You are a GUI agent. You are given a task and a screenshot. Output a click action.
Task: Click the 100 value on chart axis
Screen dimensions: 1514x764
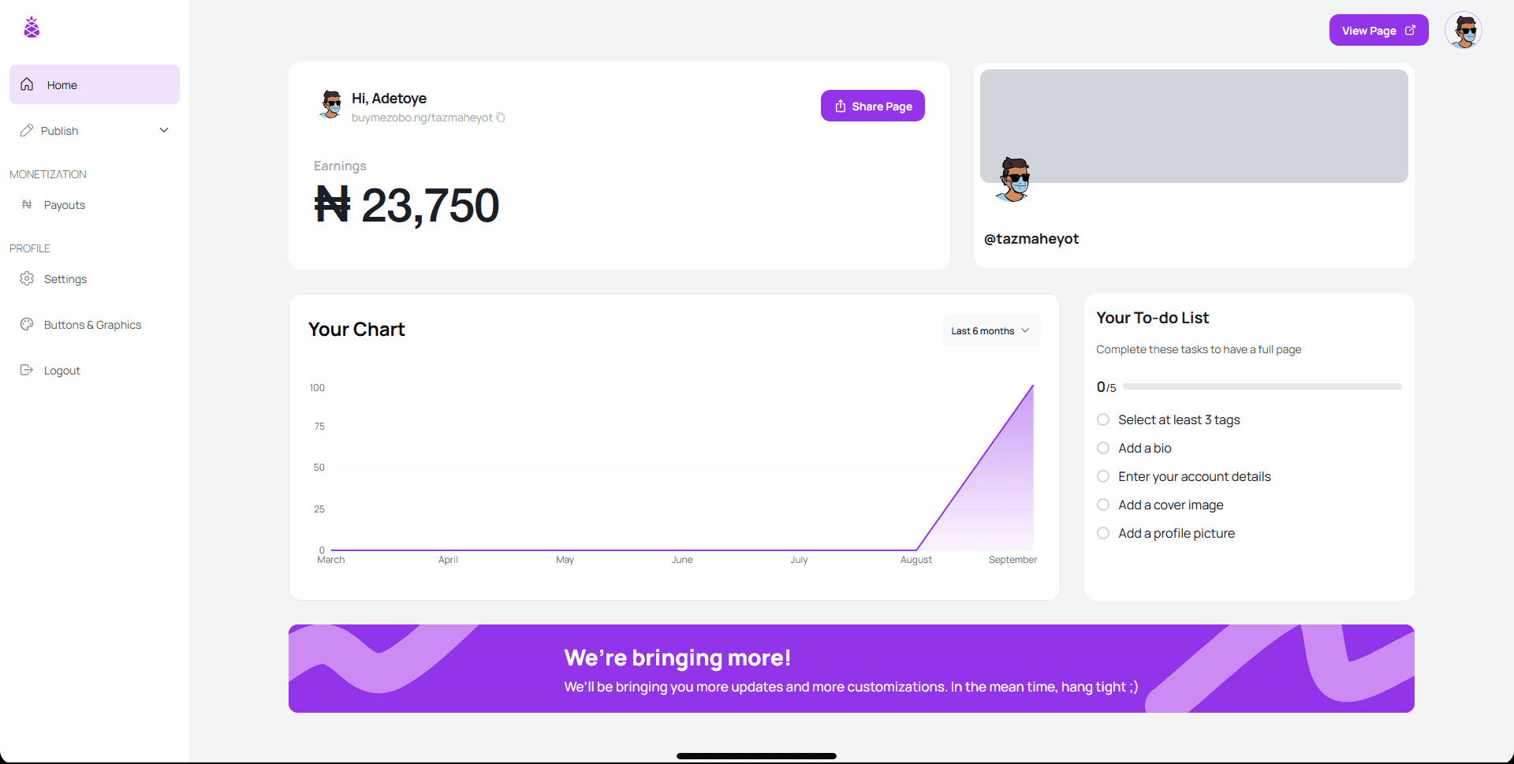click(317, 388)
